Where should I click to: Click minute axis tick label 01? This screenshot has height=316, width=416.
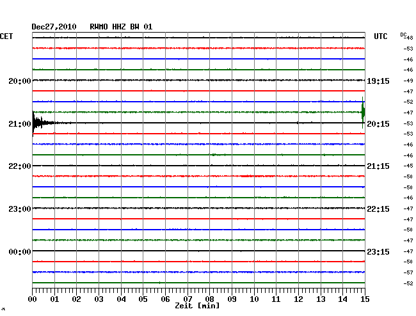click(54, 299)
